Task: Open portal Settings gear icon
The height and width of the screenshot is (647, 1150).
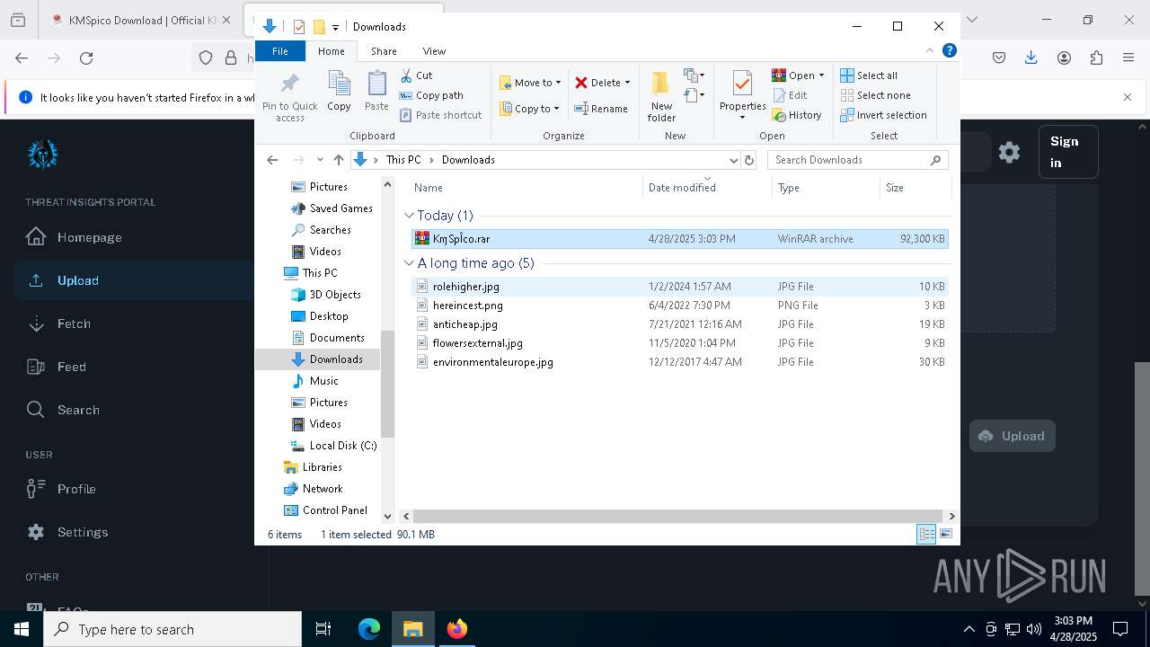Action: (x=1009, y=152)
